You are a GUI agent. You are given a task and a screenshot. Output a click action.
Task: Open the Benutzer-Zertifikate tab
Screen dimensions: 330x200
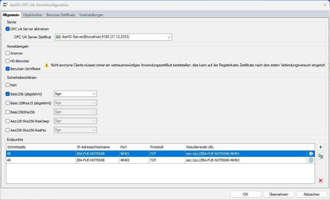click(60, 15)
